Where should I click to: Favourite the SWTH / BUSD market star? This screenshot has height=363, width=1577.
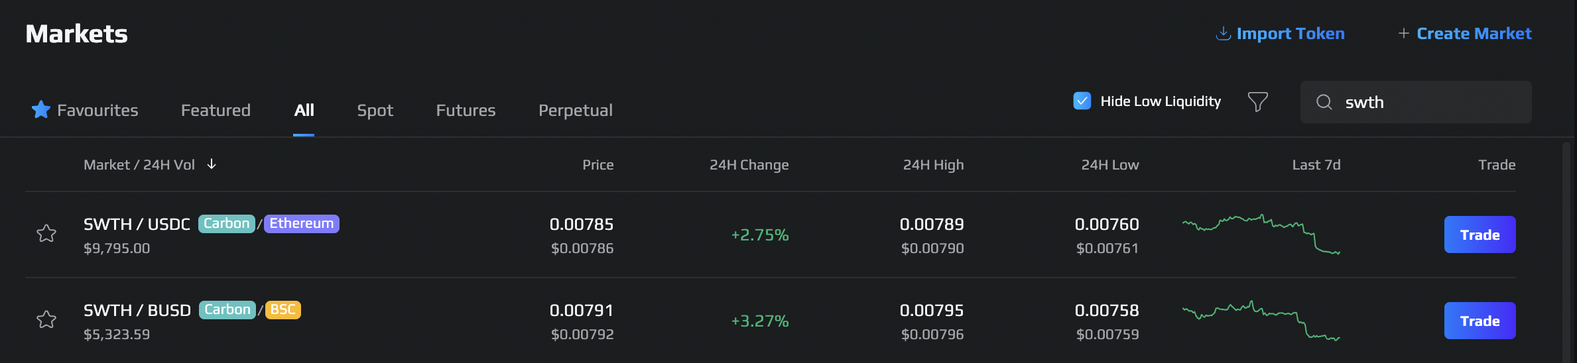coord(46,319)
